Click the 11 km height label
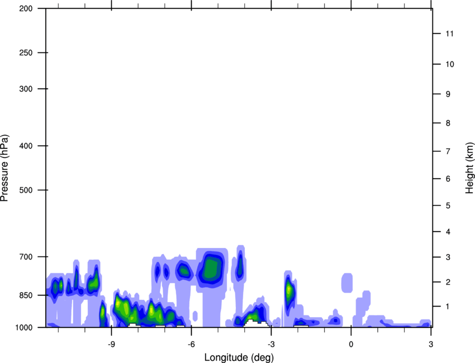The image size is (475, 363). (449, 34)
